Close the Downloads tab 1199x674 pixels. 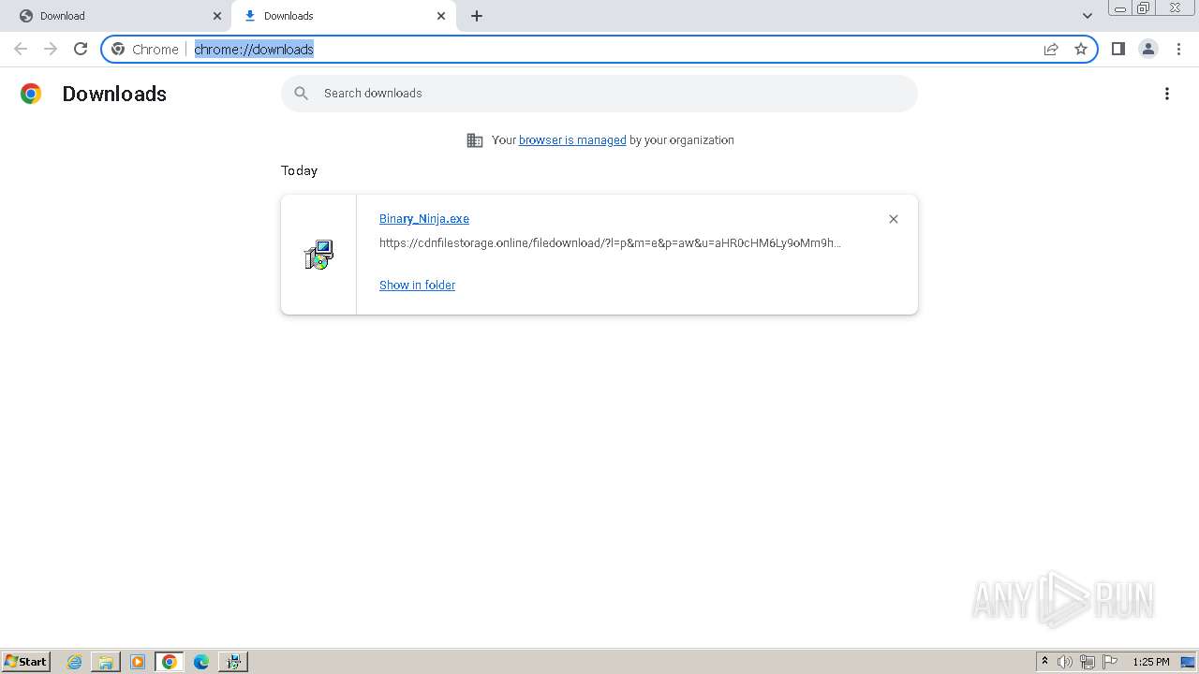(x=441, y=16)
